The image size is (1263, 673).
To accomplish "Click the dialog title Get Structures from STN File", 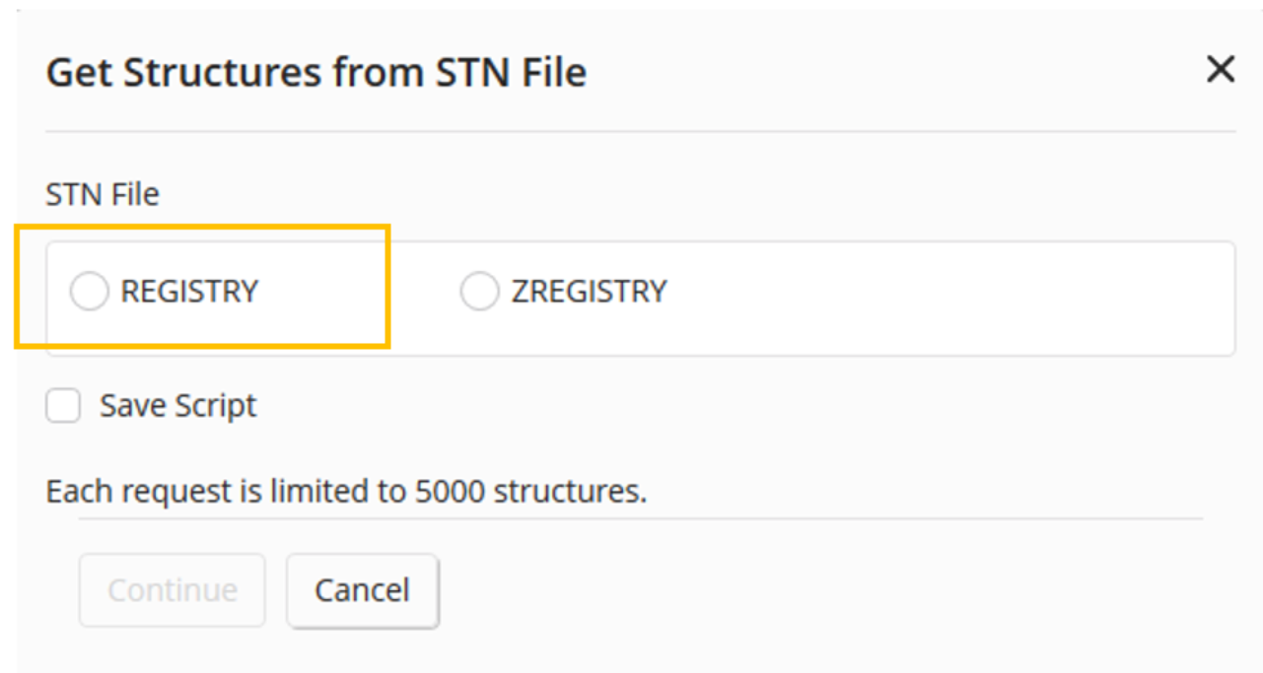I will [316, 73].
